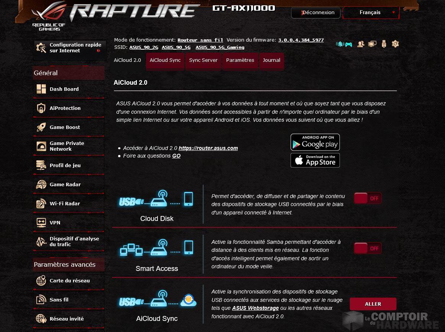Click the USB status icon in header
445x332 pixels.
coord(384,44)
